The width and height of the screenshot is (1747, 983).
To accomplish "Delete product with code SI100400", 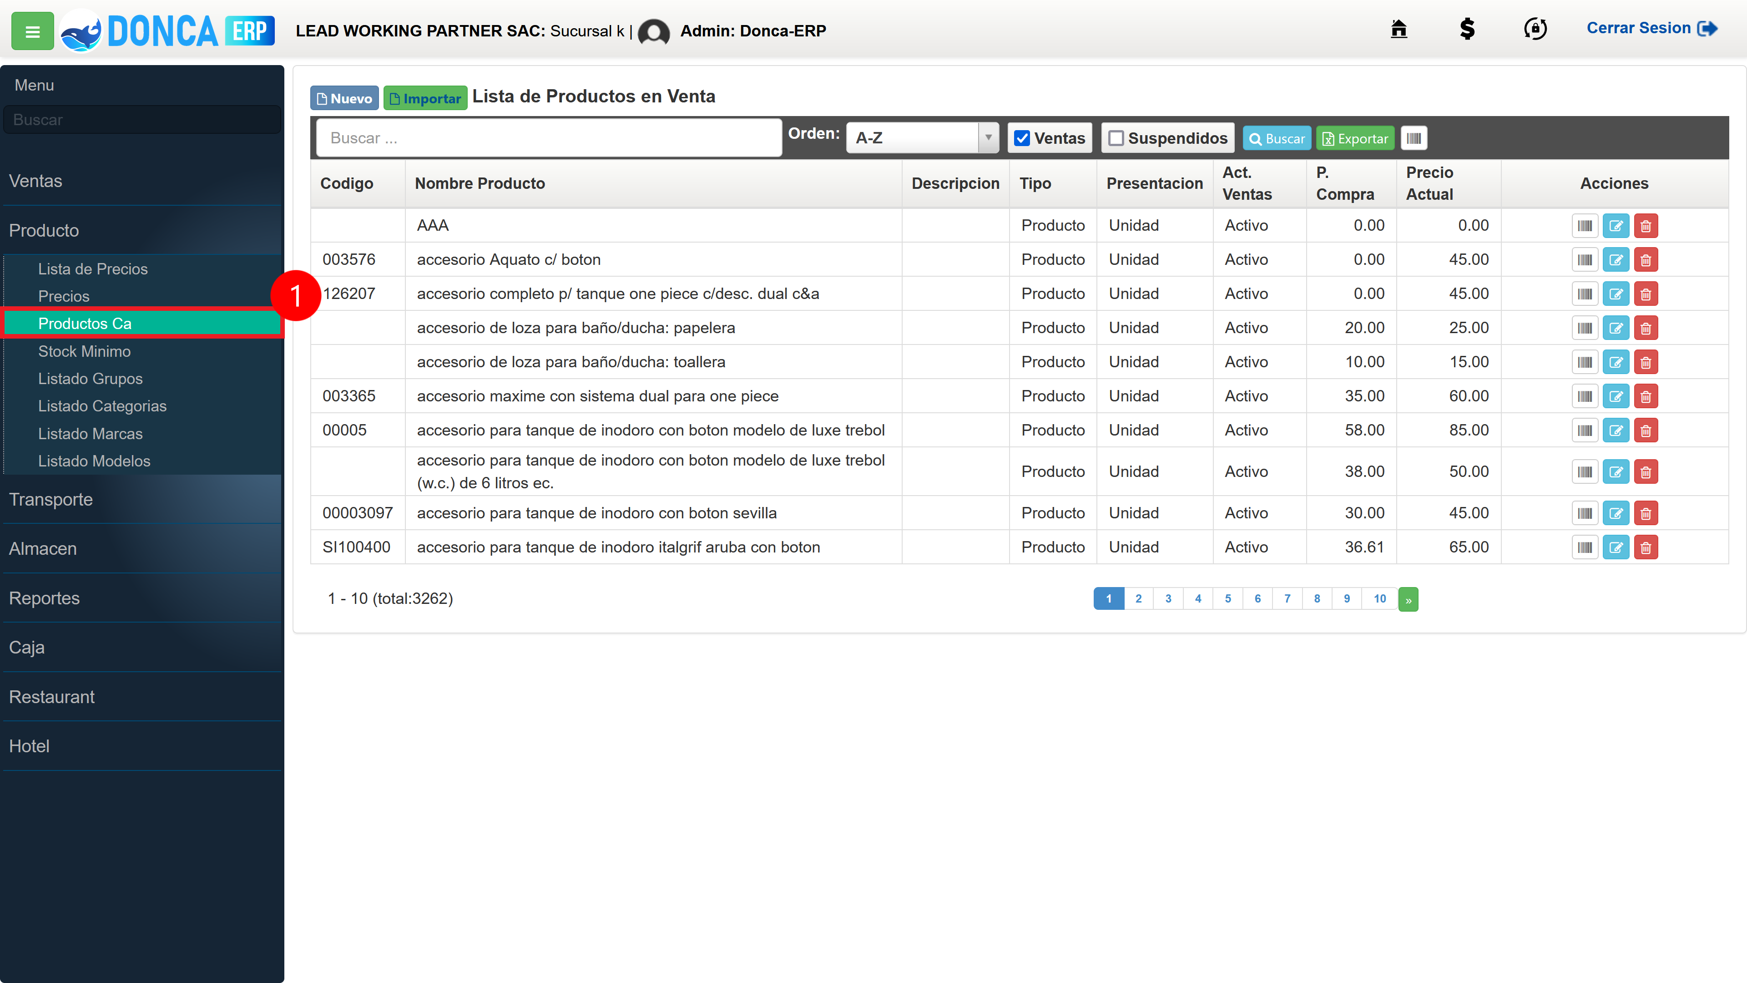I will (1646, 547).
